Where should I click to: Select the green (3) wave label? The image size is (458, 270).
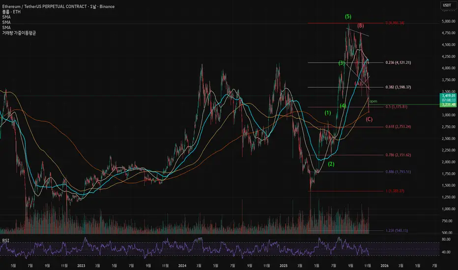pyautogui.click(x=342, y=63)
